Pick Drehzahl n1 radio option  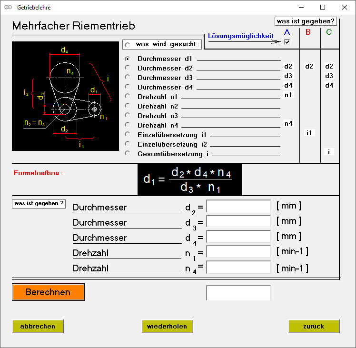[x=127, y=96]
